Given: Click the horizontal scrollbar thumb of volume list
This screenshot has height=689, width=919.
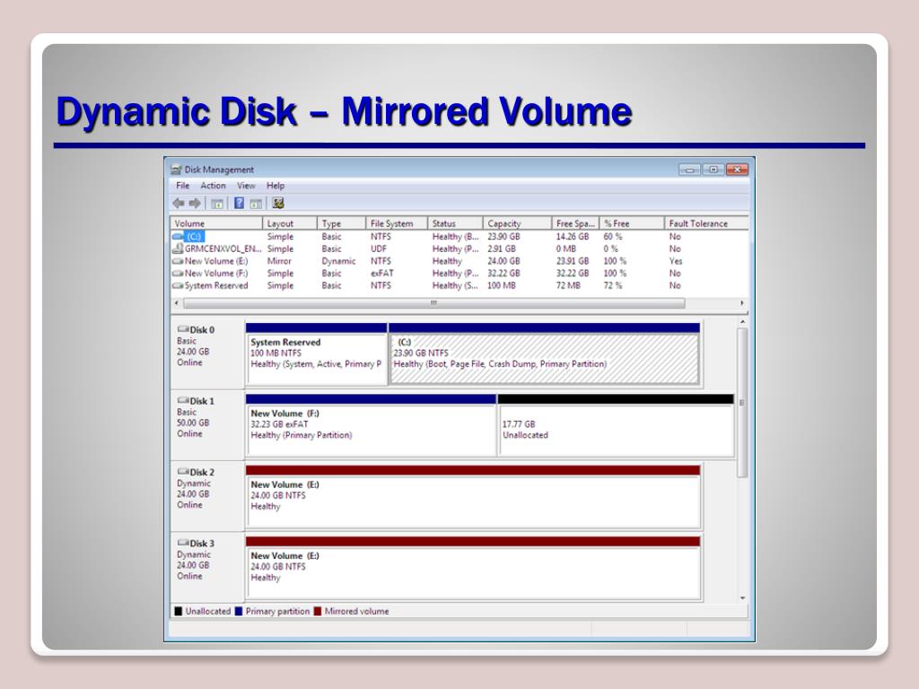Looking at the screenshot, I should pyautogui.click(x=433, y=303).
